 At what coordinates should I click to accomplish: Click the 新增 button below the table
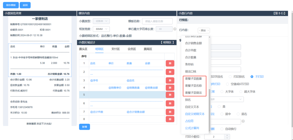click(x=84, y=127)
